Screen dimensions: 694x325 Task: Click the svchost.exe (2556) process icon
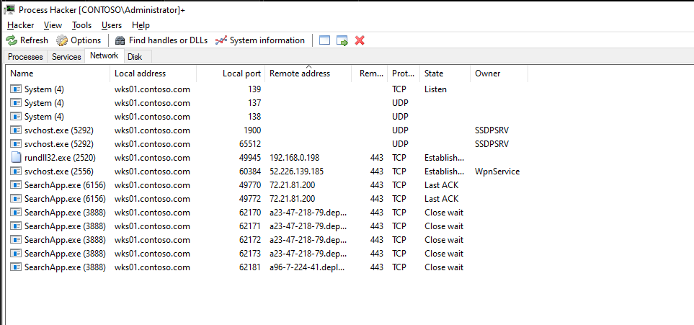point(16,172)
